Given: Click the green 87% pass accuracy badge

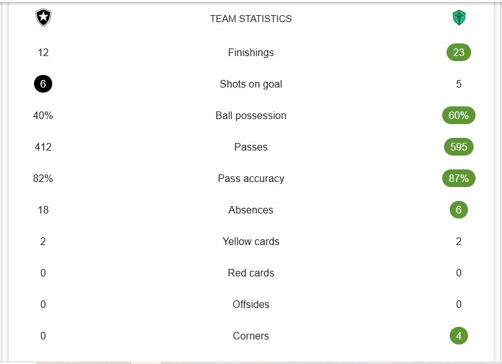Looking at the screenshot, I should pos(459,178).
